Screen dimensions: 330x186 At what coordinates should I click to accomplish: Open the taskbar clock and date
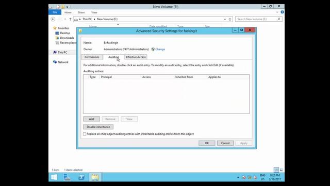point(275,177)
